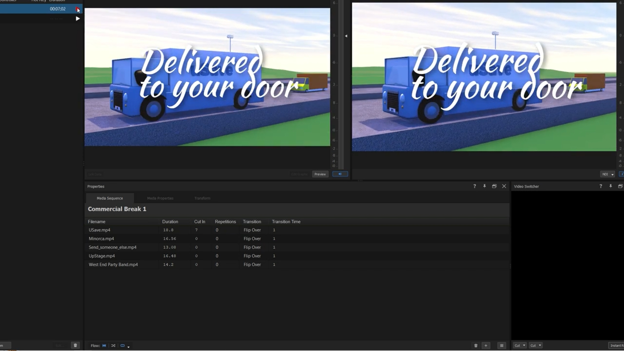The height and width of the screenshot is (351, 624).
Task: Toggle the audio speaker button beside Preview
Action: pyautogui.click(x=340, y=174)
